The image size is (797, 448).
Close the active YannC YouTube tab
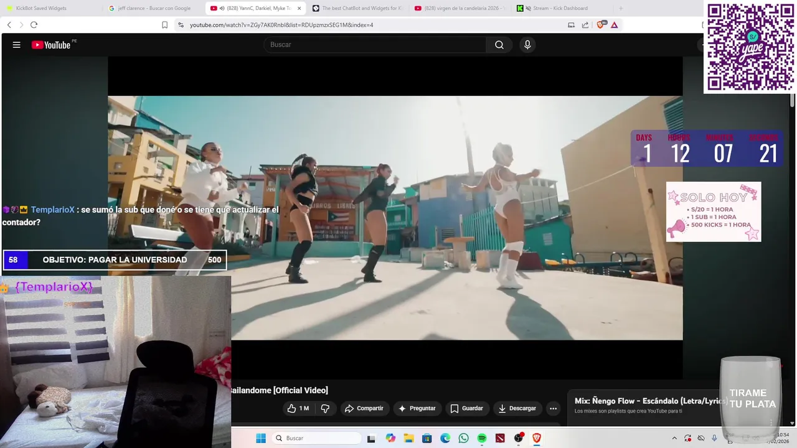(299, 8)
